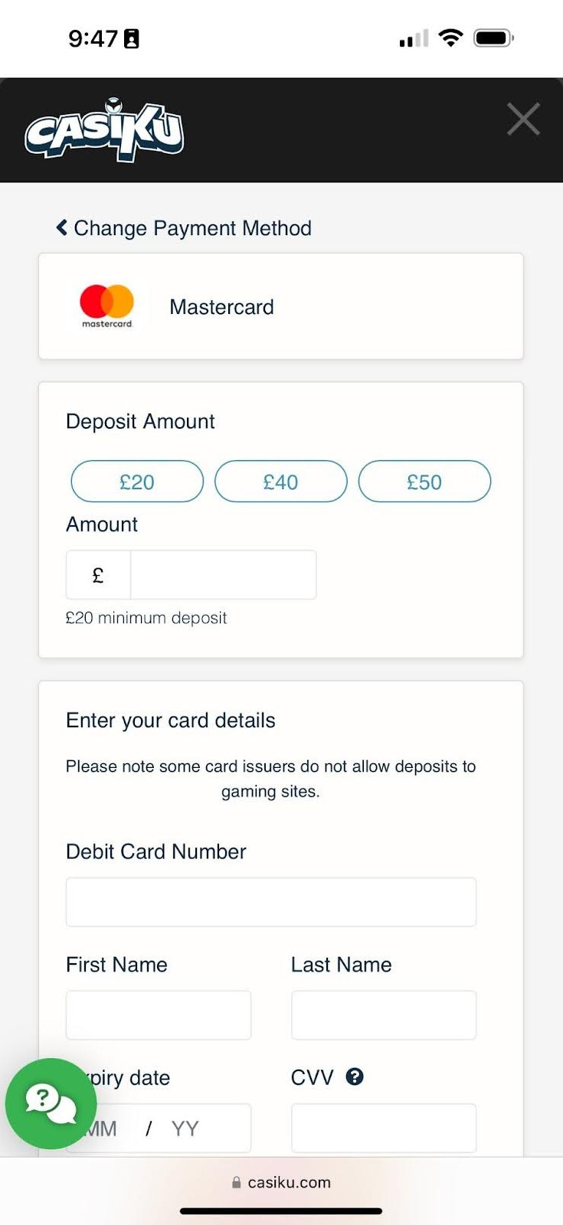Open the CVV help question-mark icon

coord(355,1077)
